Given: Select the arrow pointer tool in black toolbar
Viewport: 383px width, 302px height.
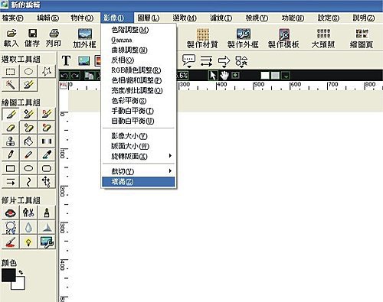Looking at the screenshot, I should pyautogui.click(x=213, y=75).
